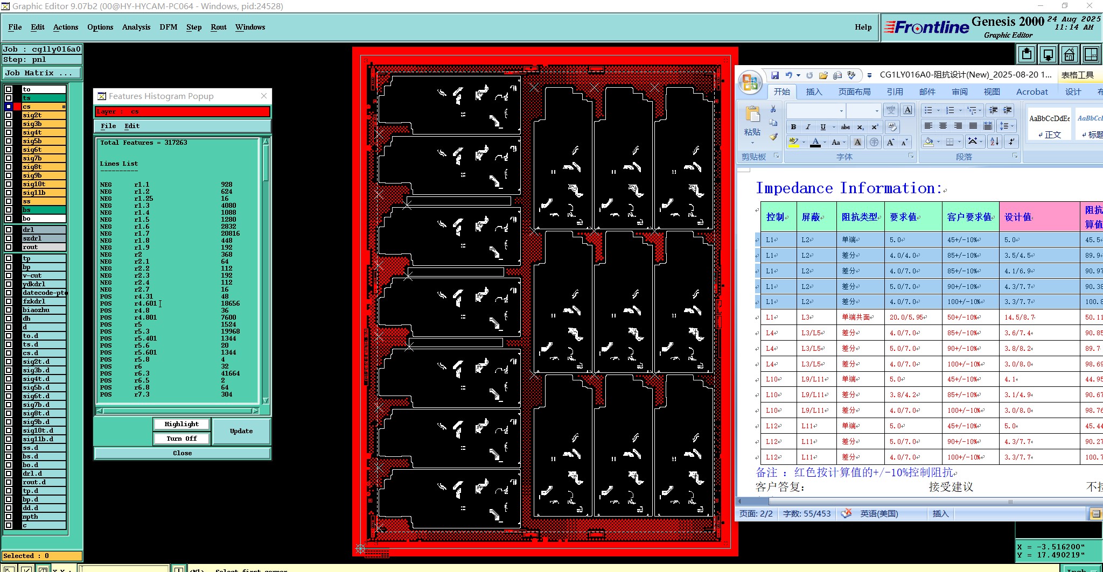This screenshot has width=1103, height=572.
Task: Click the Genesis home icon top right
Action: [x=1069, y=54]
